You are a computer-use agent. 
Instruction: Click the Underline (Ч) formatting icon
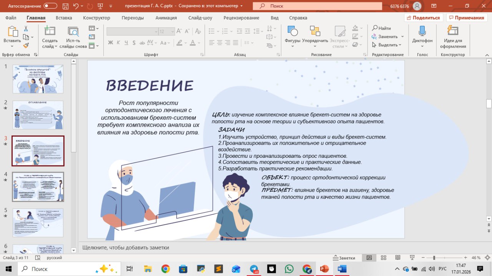point(126,42)
